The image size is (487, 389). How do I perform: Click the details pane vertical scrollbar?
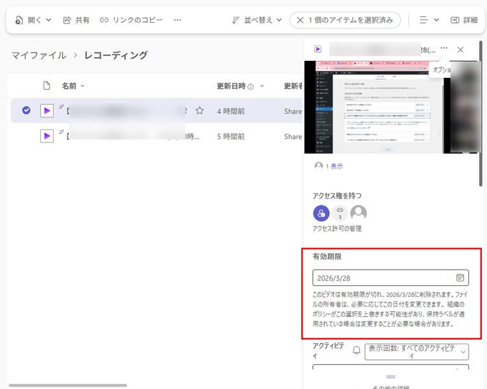481,113
